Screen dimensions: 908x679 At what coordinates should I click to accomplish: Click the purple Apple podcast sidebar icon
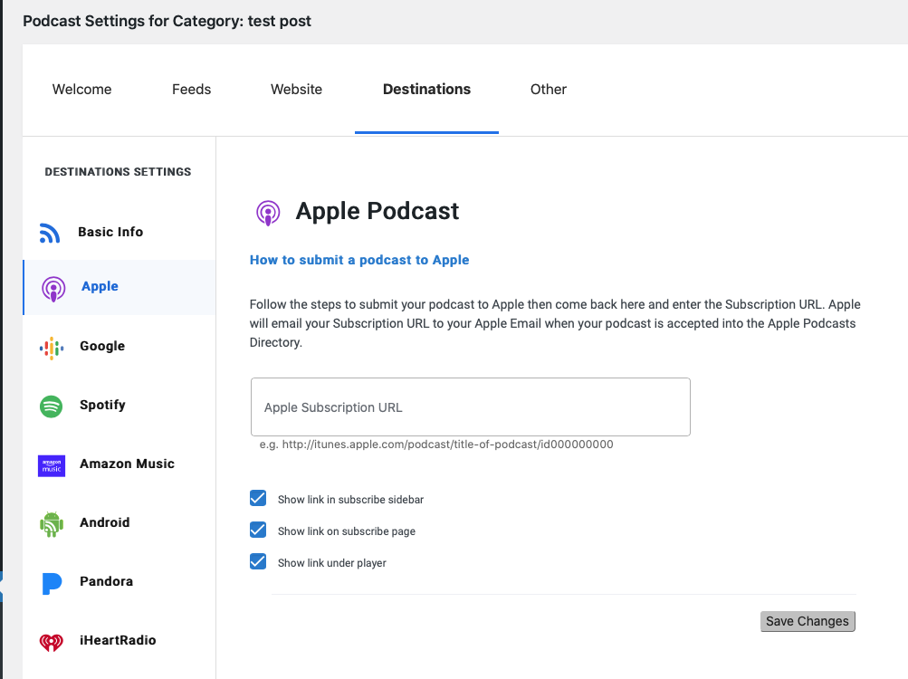point(53,289)
